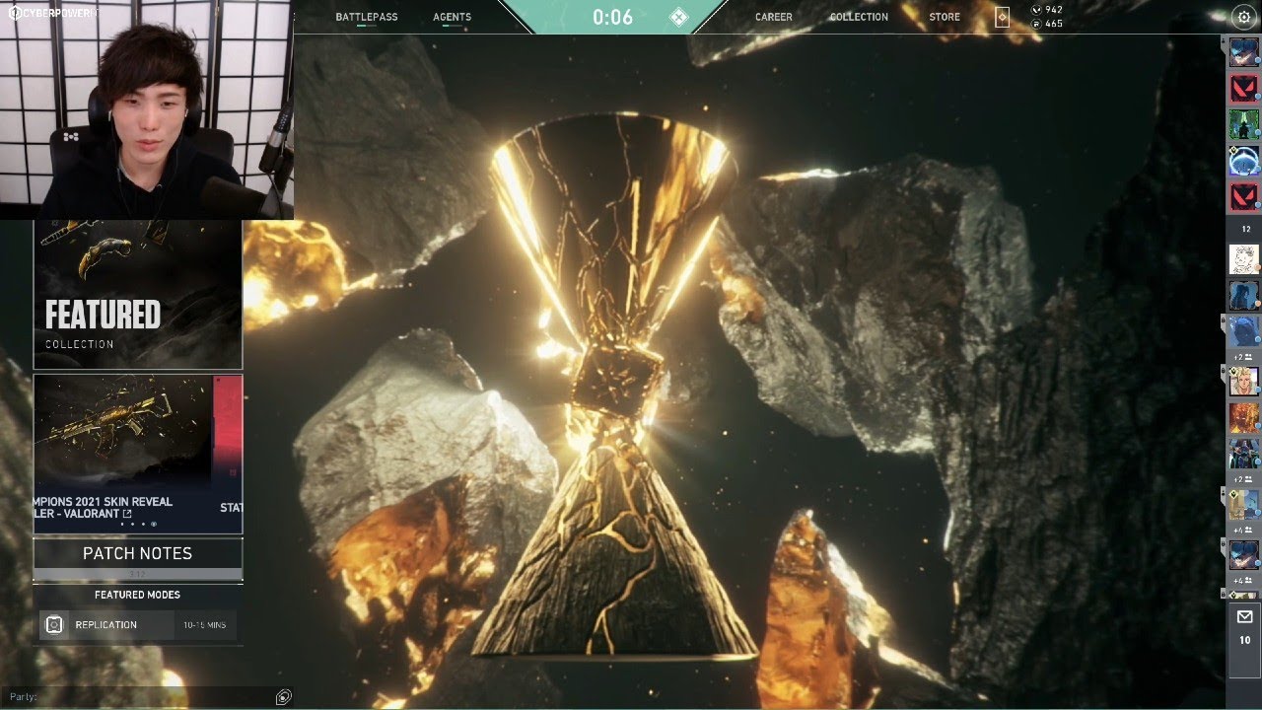This screenshot has height=710, width=1262.
Task: Select the friend avatar directly below settings gear
Action: 1244,53
